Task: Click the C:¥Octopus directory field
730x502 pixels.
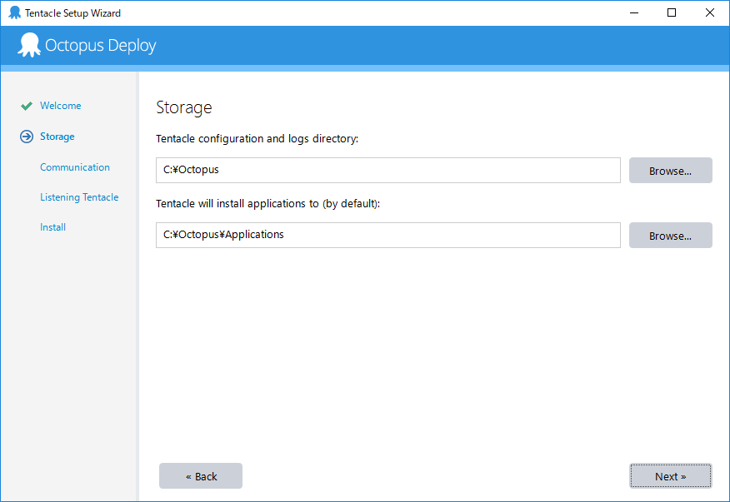Action: click(387, 171)
